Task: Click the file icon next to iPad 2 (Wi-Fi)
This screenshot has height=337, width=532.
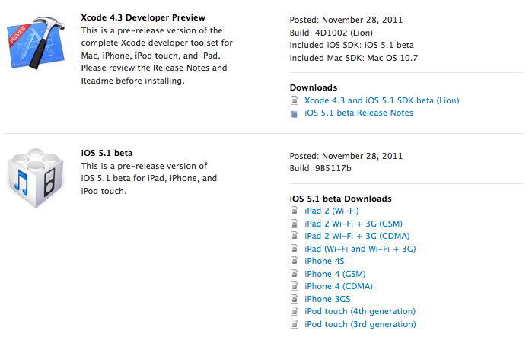Action: (295, 211)
